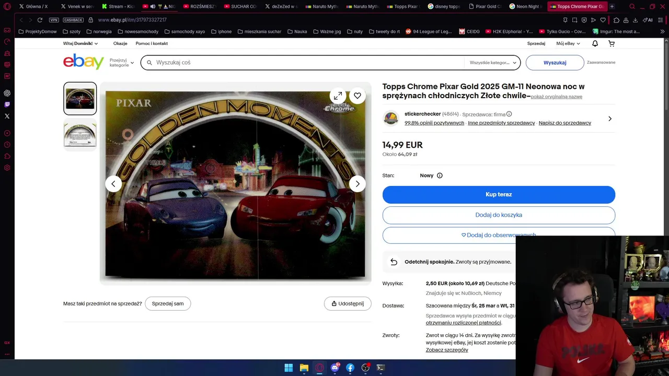Open 'Okazje' top navigation link

tap(120, 43)
